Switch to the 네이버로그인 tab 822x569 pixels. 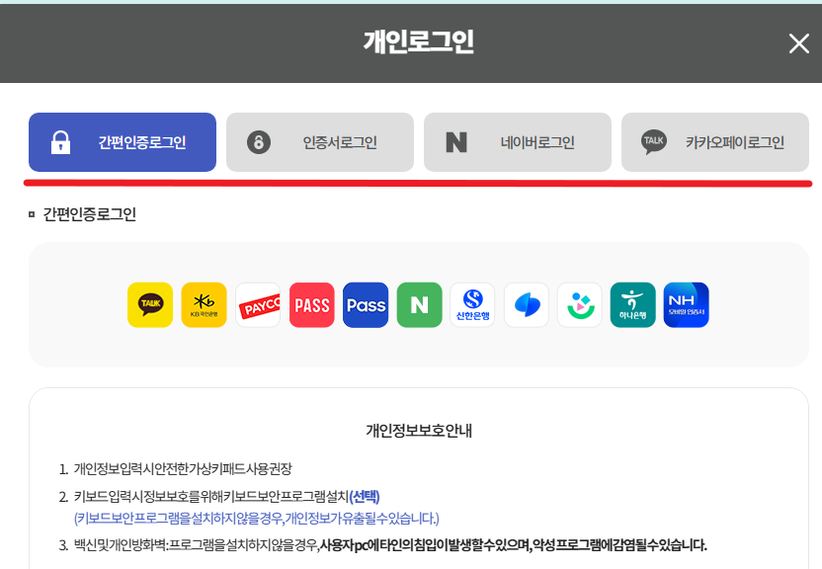point(518,142)
